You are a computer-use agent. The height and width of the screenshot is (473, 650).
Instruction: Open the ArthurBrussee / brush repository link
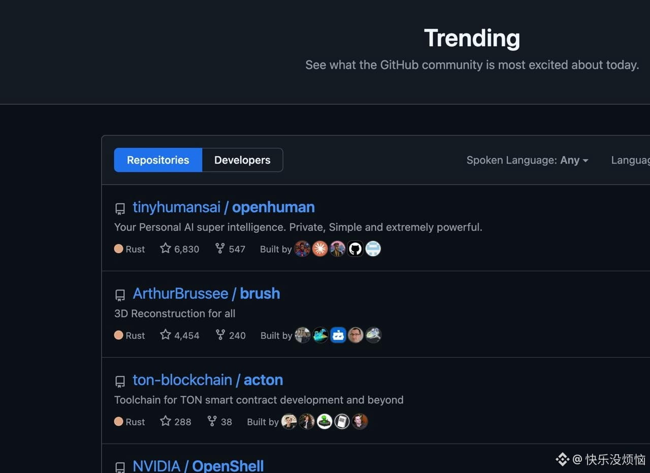(x=206, y=294)
